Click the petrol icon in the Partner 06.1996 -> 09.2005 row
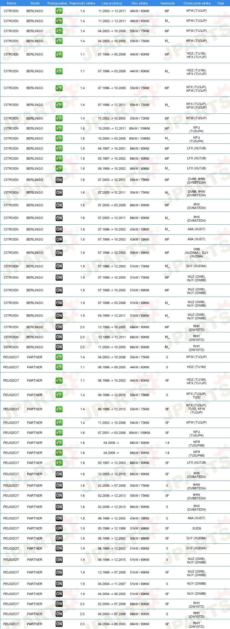 coord(59,367)
